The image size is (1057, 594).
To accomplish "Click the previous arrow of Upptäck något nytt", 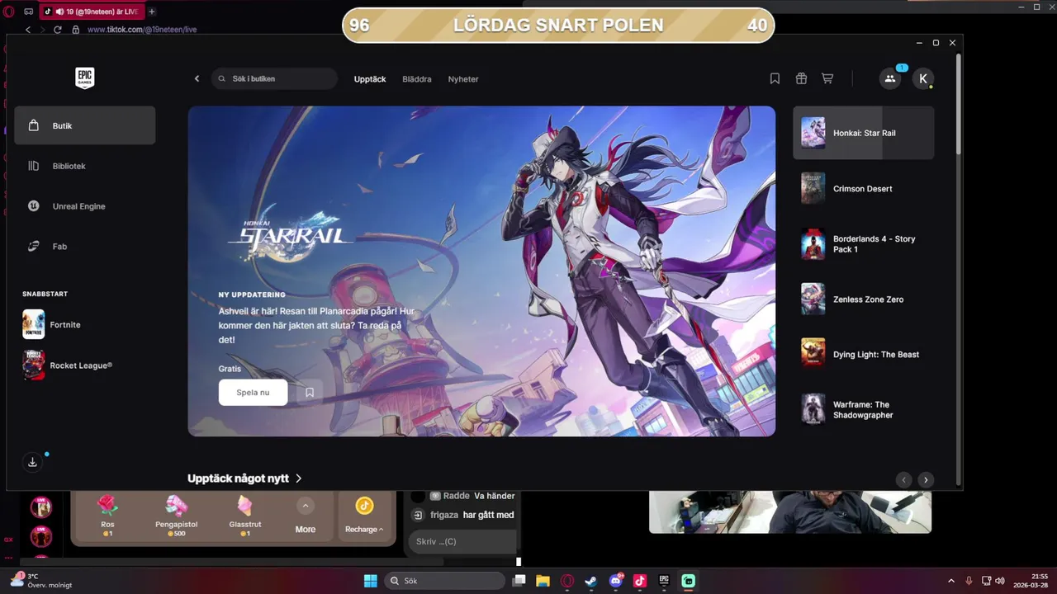I will (903, 479).
